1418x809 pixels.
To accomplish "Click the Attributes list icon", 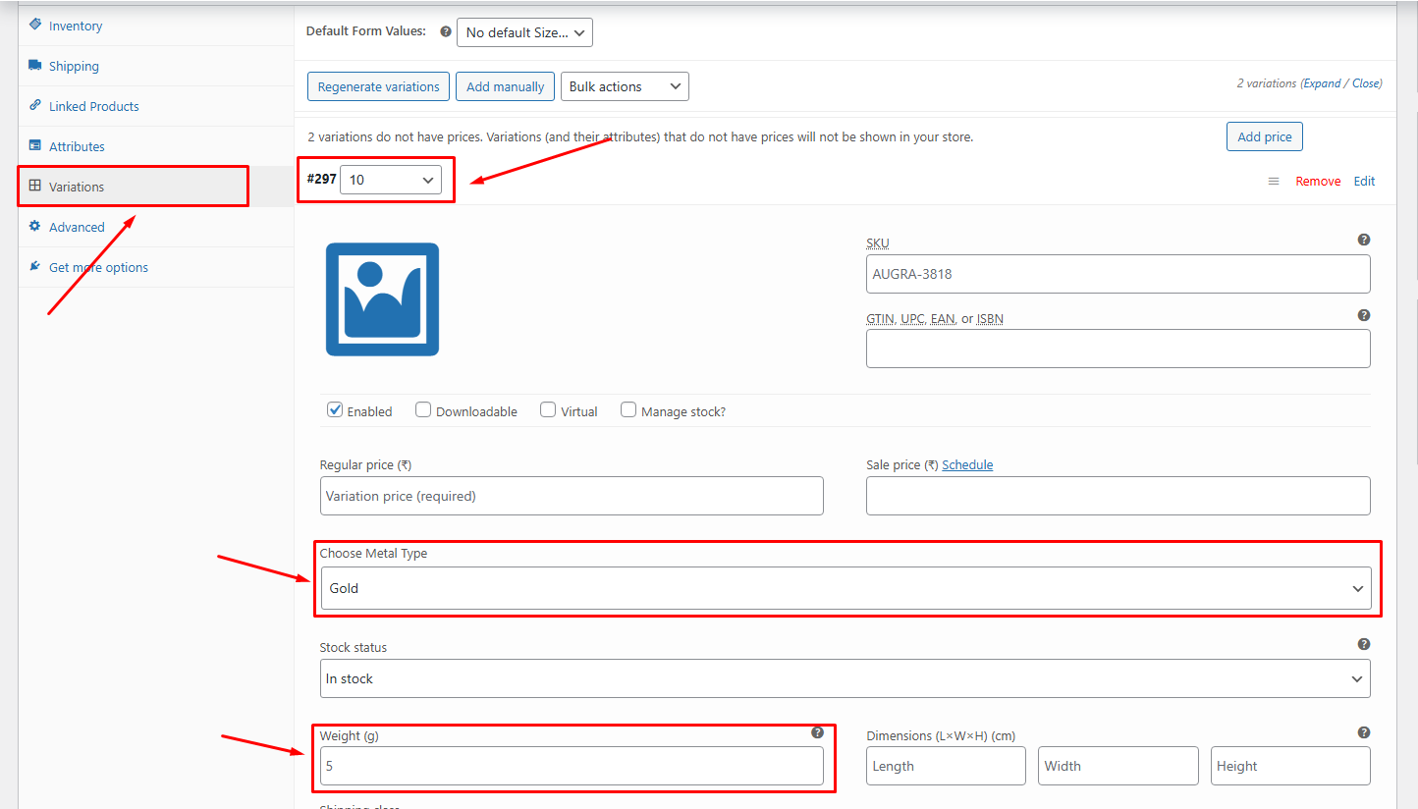I will click(34, 145).
